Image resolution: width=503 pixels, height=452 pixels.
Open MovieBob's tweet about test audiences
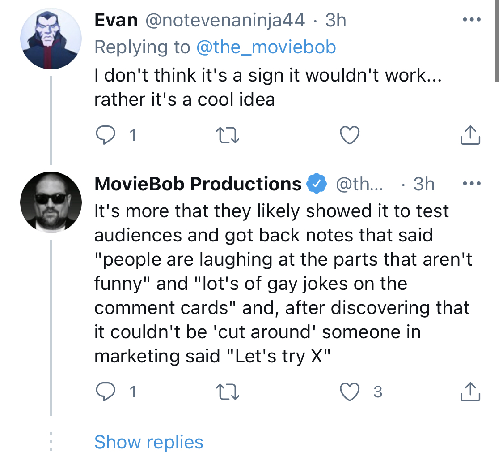pos(283,283)
